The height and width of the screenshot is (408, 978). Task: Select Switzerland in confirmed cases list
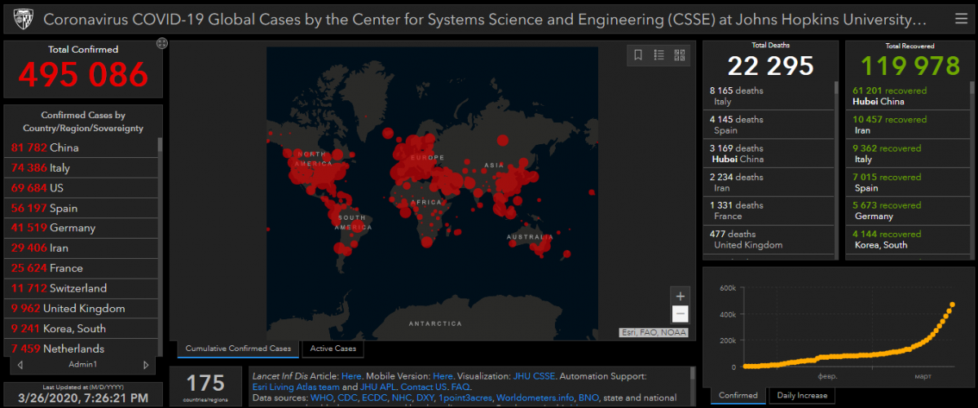[80, 288]
